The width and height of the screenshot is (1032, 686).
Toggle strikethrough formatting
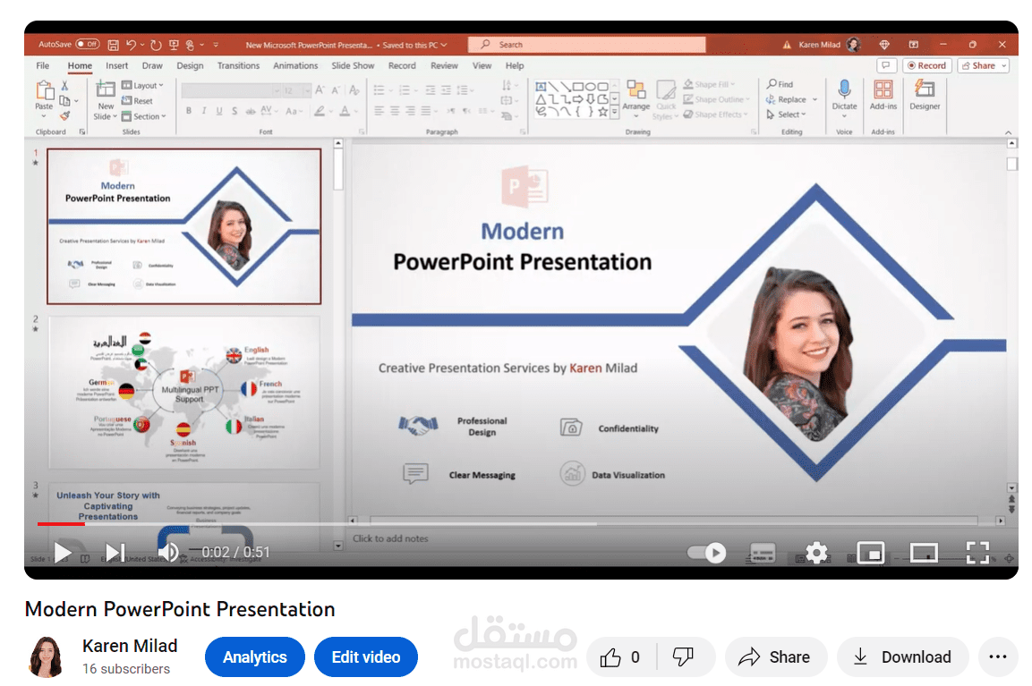click(250, 111)
